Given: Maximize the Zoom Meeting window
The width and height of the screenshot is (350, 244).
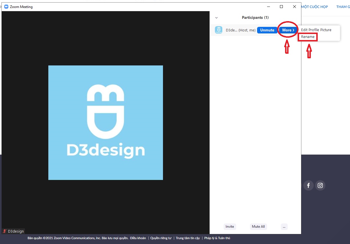Looking at the screenshot, I should [x=281, y=7].
